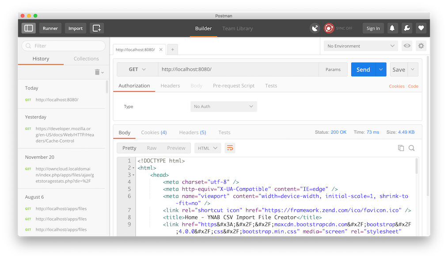Viewport: 448px width, 260px height.
Task: Click the request URL field
Action: point(239,69)
